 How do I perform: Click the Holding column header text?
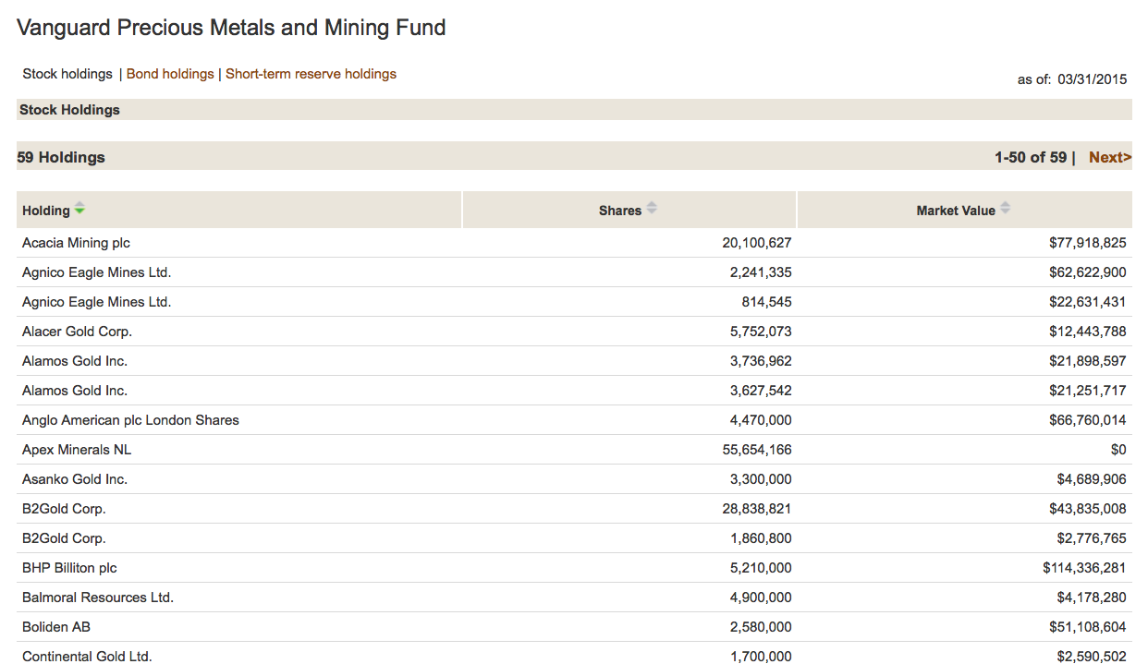46,211
